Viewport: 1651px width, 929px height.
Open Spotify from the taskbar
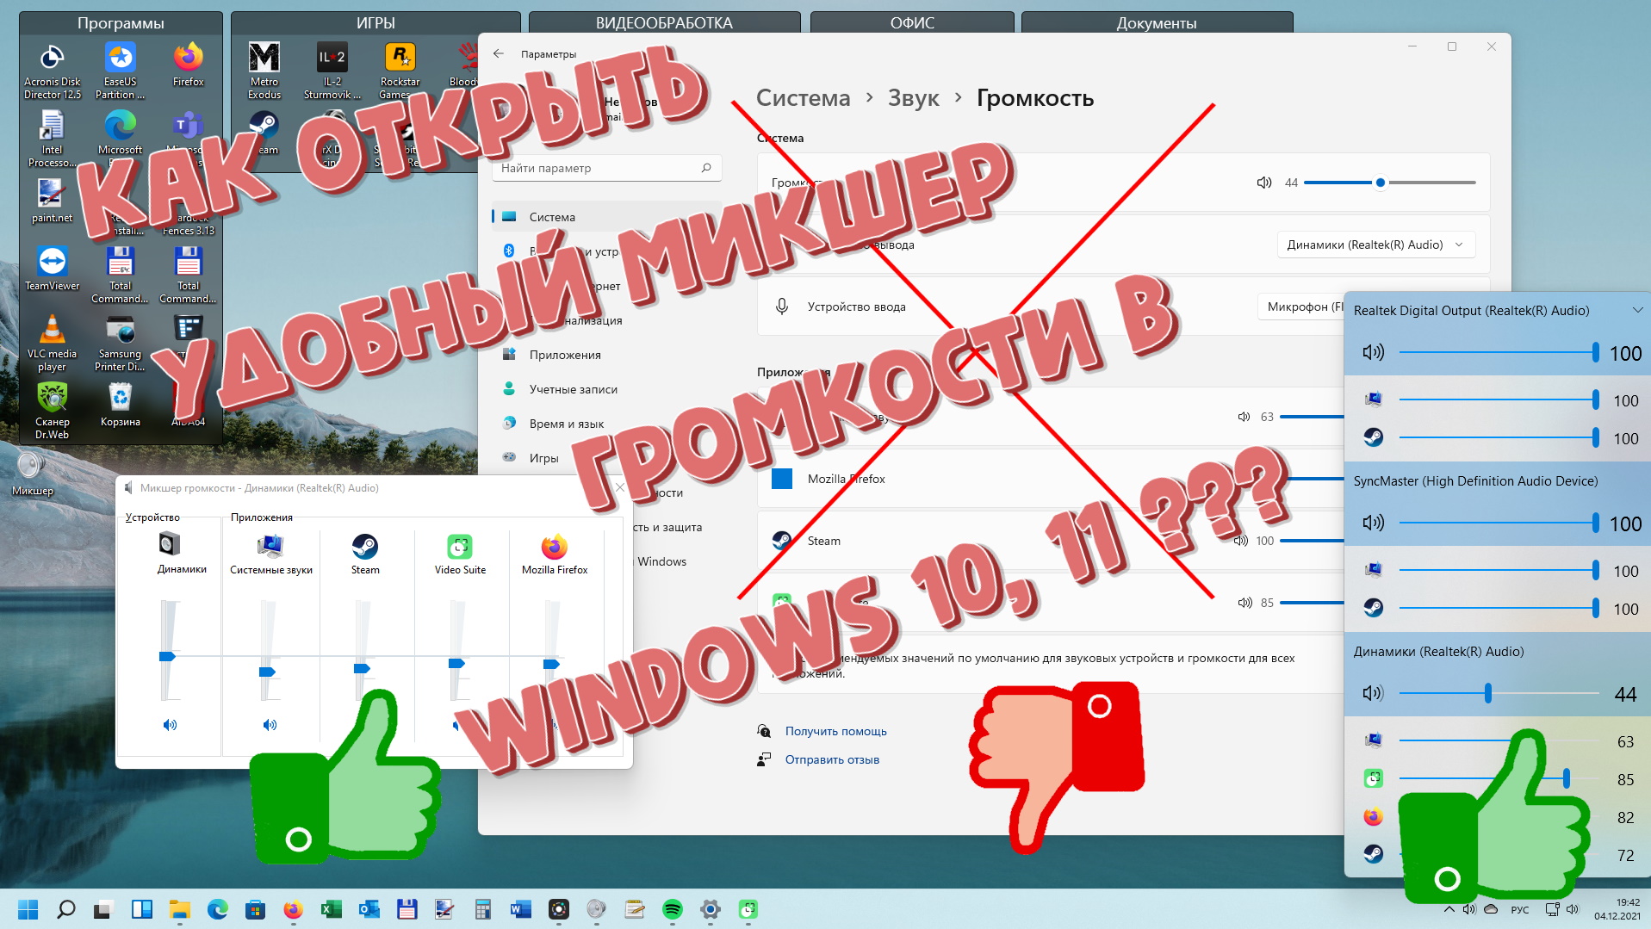coord(673,909)
